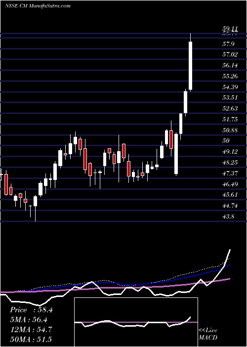Click the 43.8 price axis label
Screen dimensions: 247x347
click(x=228, y=217)
